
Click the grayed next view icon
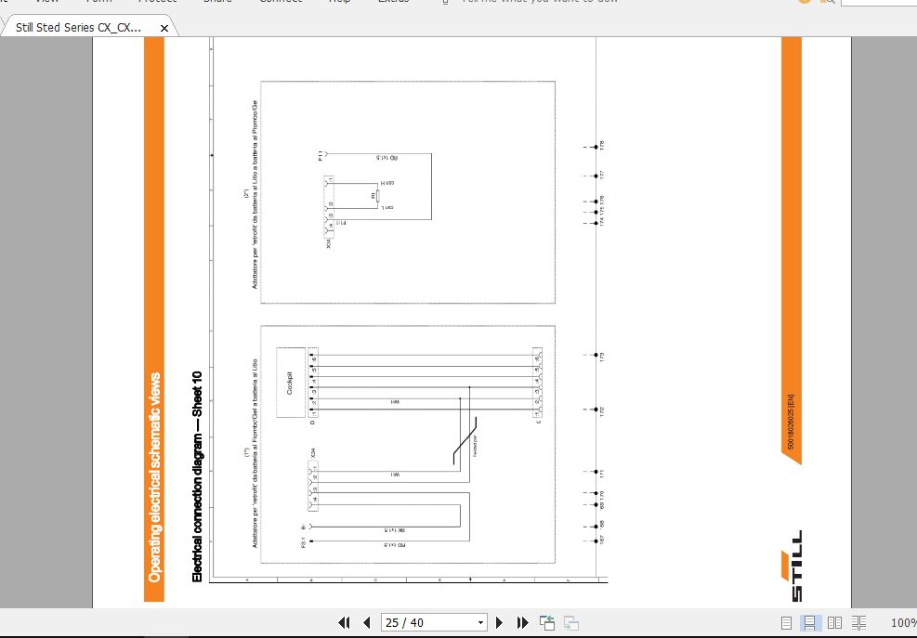[571, 623]
